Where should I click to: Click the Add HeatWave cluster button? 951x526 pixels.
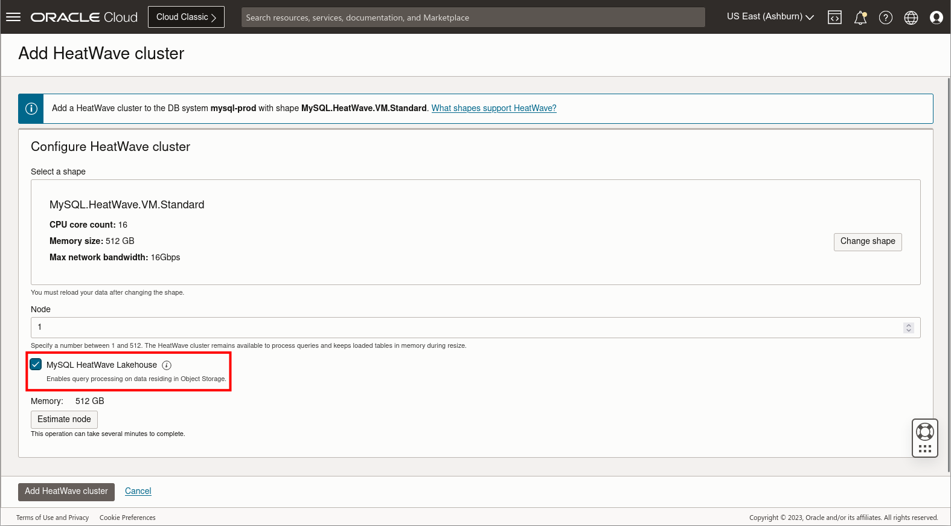(66, 492)
